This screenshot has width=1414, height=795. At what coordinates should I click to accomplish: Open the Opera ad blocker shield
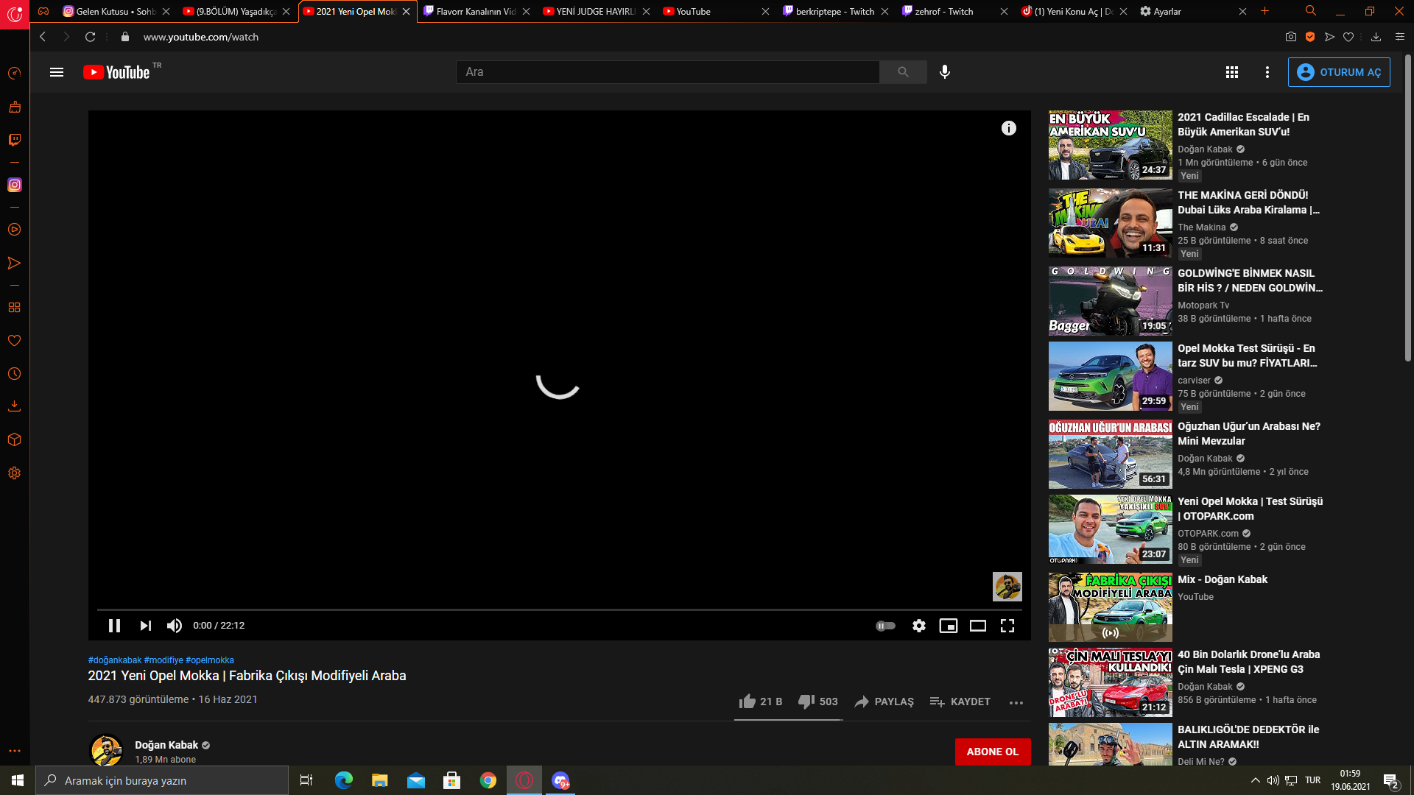click(x=1310, y=37)
